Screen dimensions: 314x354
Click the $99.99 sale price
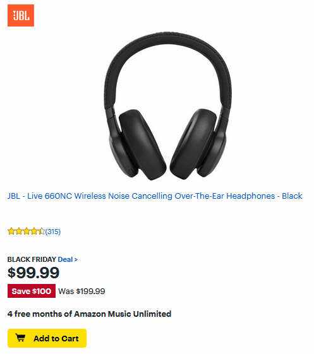(33, 273)
